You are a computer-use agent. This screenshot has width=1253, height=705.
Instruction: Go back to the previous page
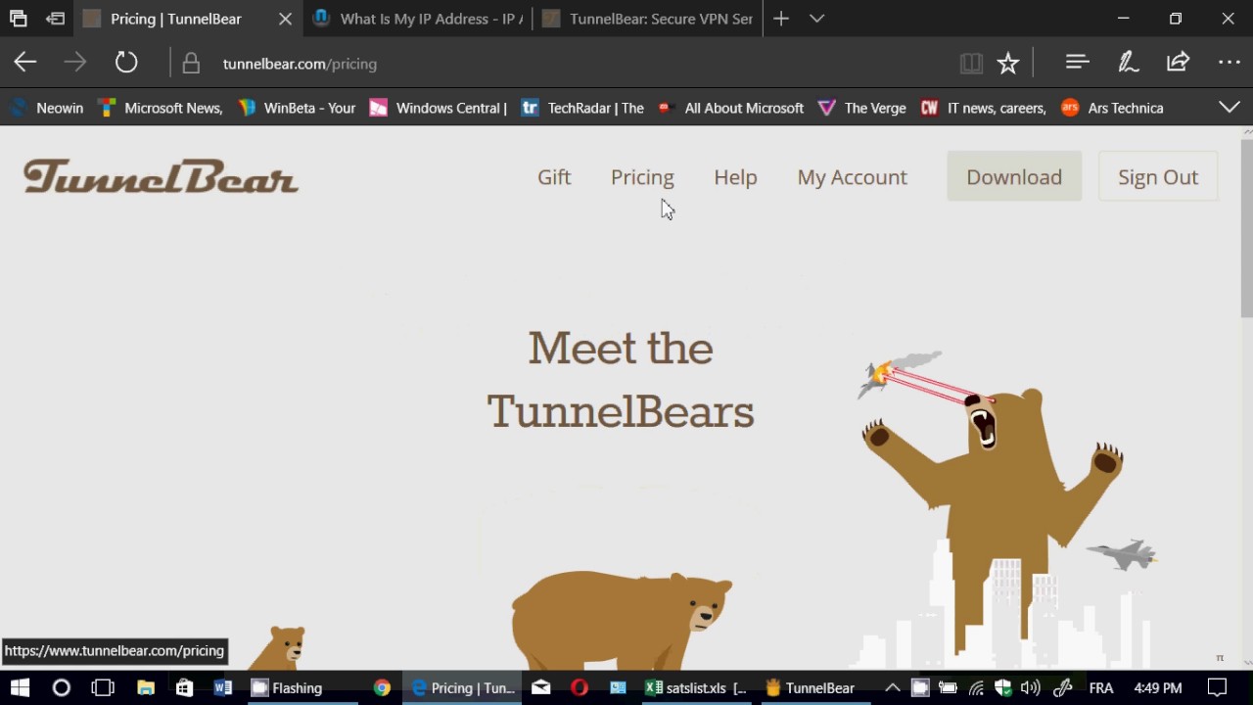point(25,64)
